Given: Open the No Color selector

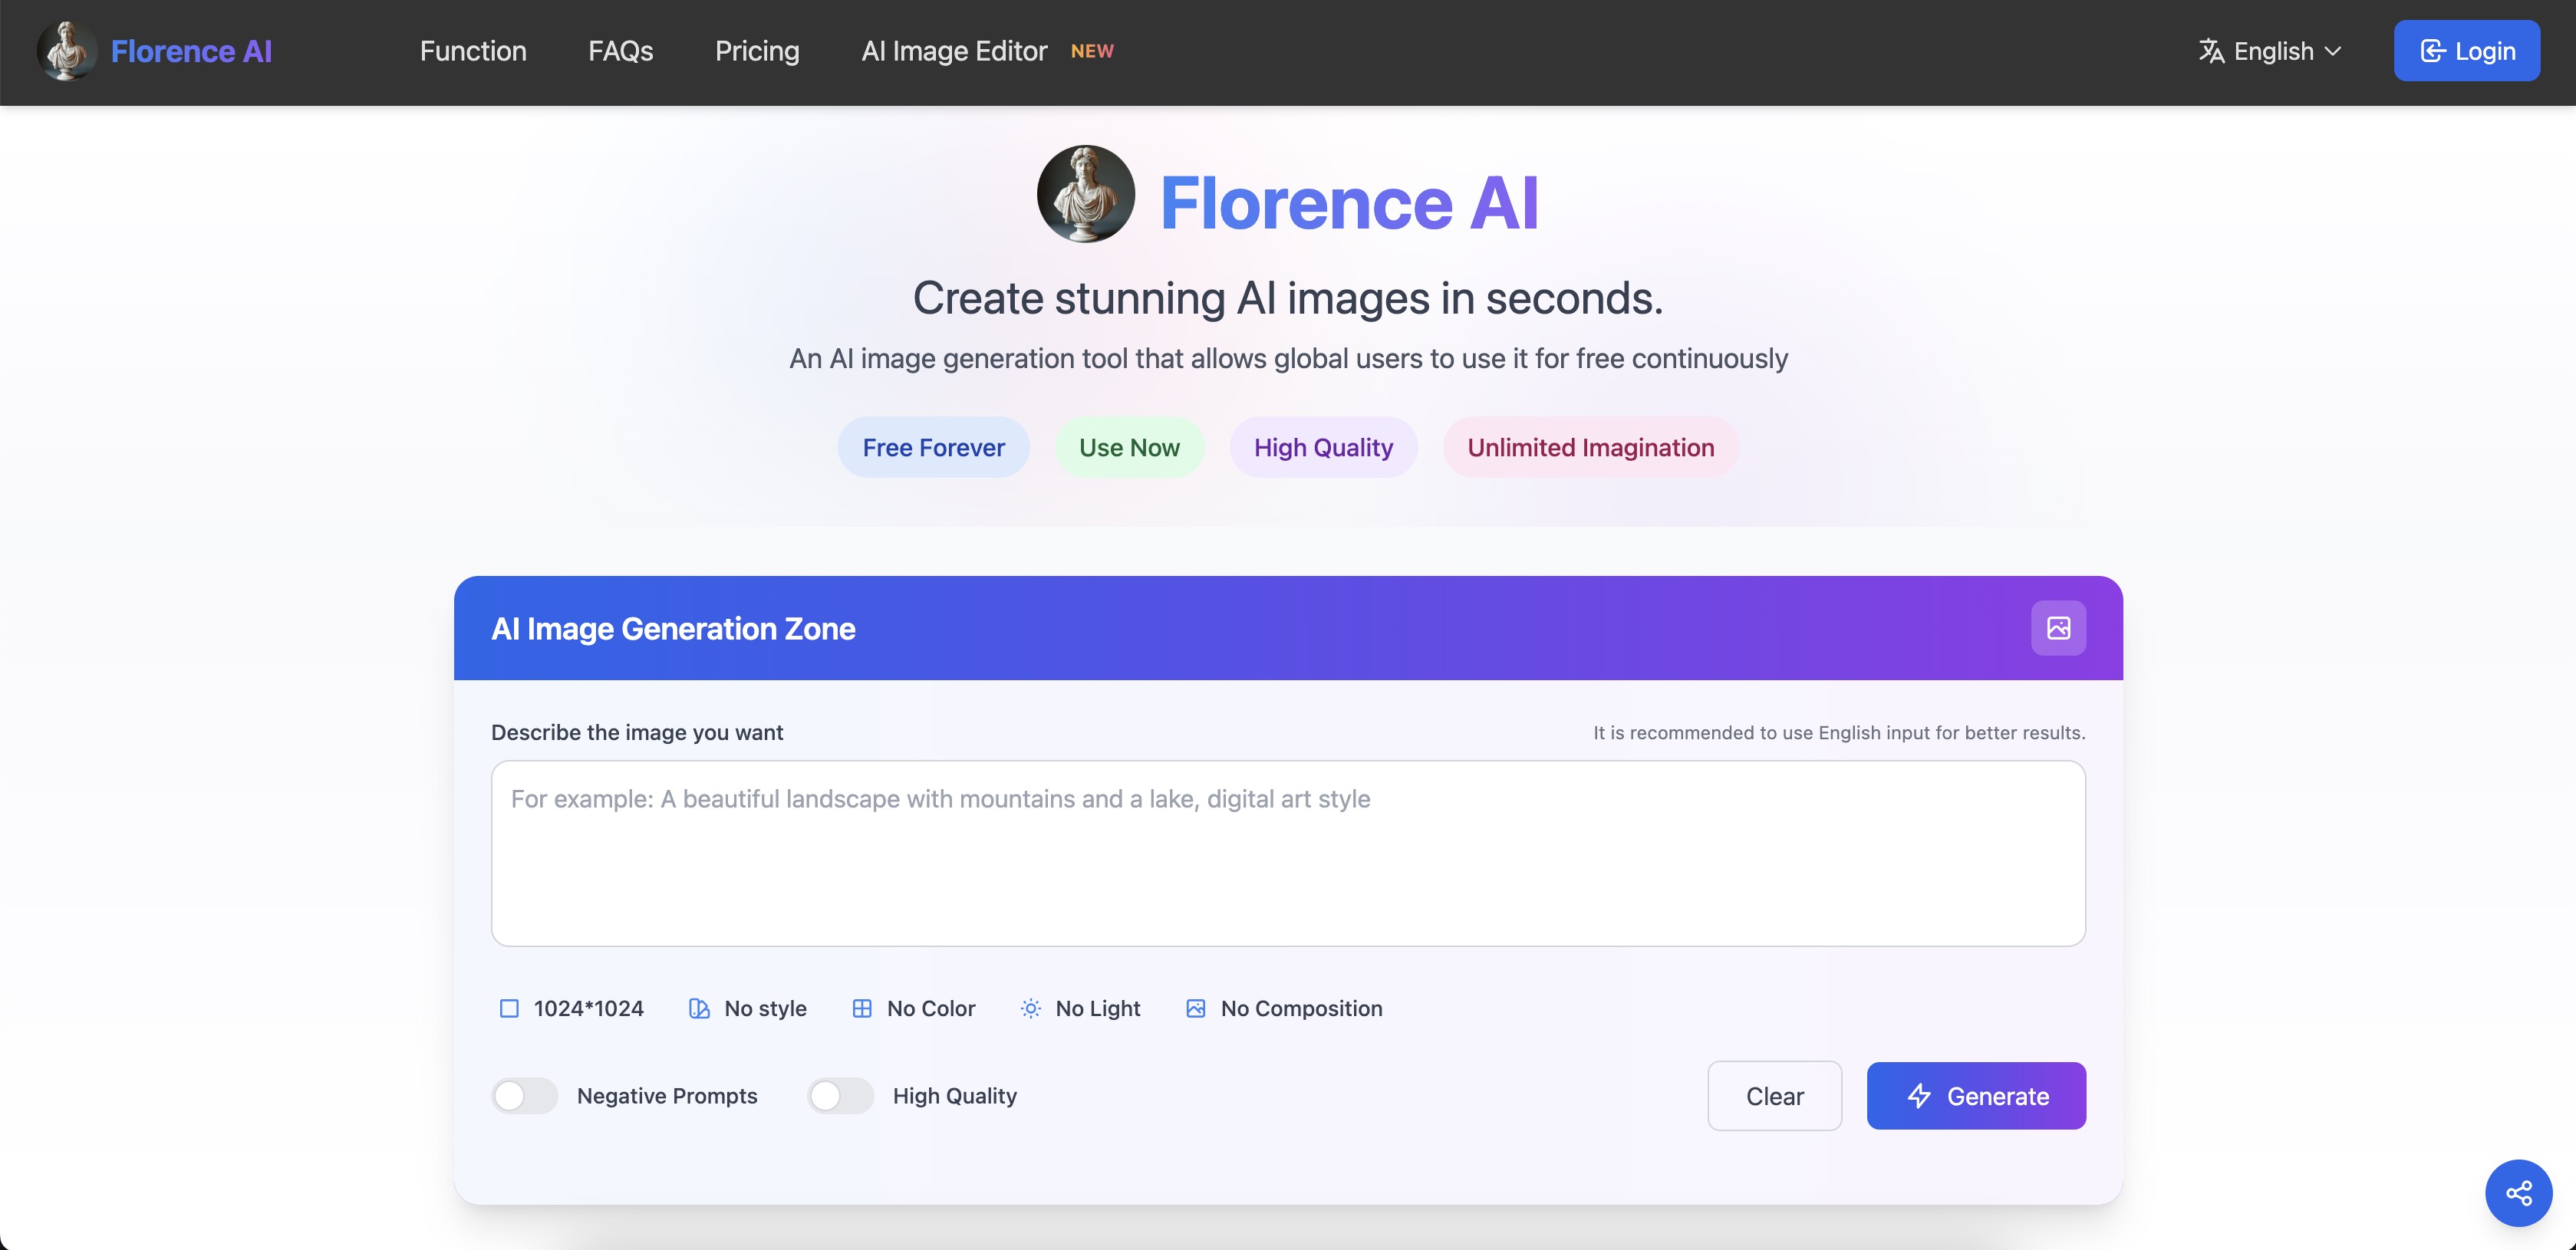Looking at the screenshot, I should 914,1008.
